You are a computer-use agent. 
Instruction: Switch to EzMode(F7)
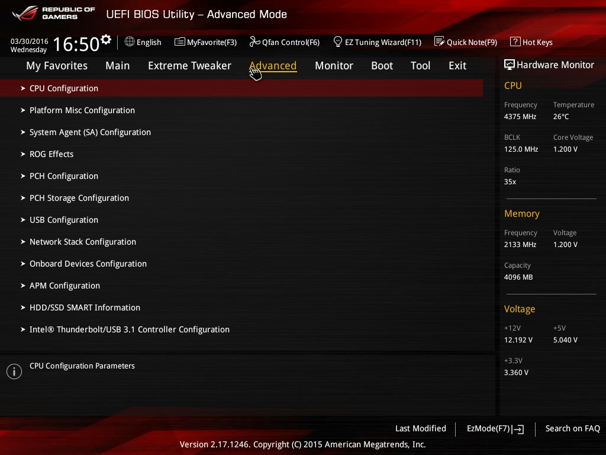pos(488,429)
